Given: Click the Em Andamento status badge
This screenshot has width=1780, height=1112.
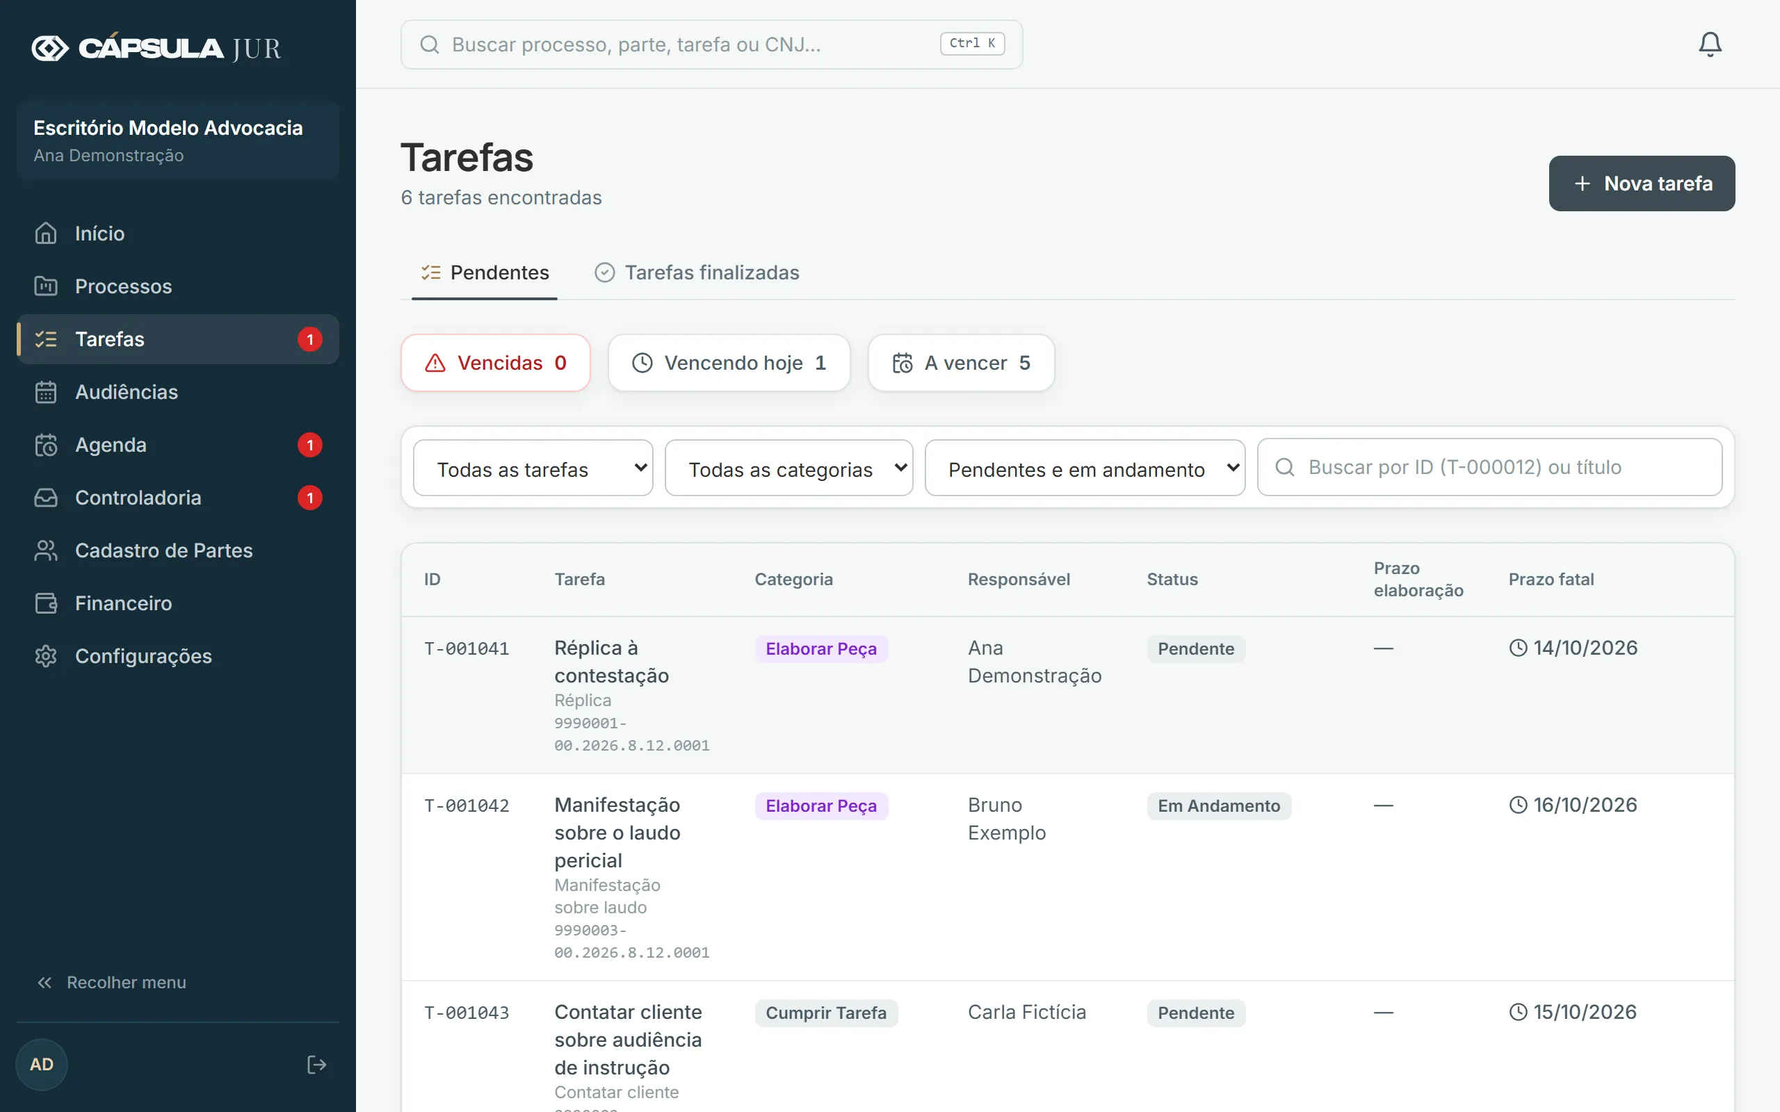Looking at the screenshot, I should click(x=1219, y=806).
